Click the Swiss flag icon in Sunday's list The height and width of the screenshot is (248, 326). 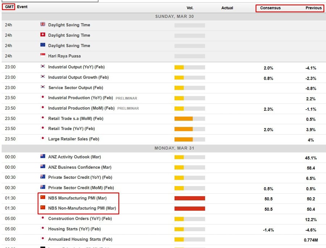(43, 35)
